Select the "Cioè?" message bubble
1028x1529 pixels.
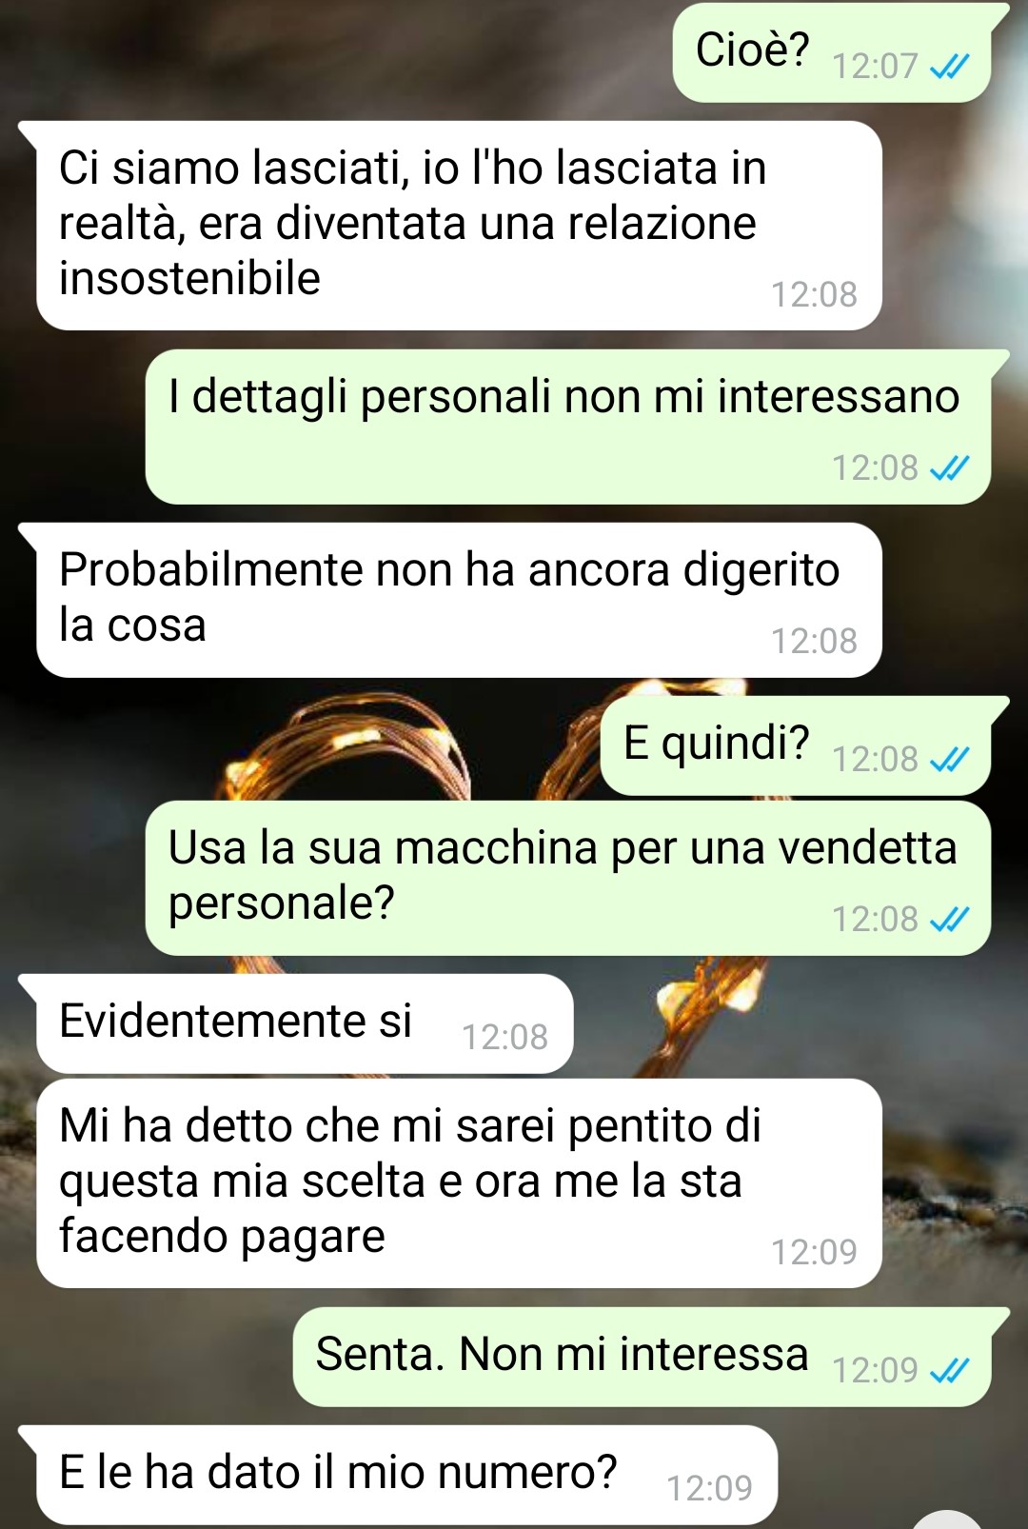pyautogui.click(x=832, y=52)
